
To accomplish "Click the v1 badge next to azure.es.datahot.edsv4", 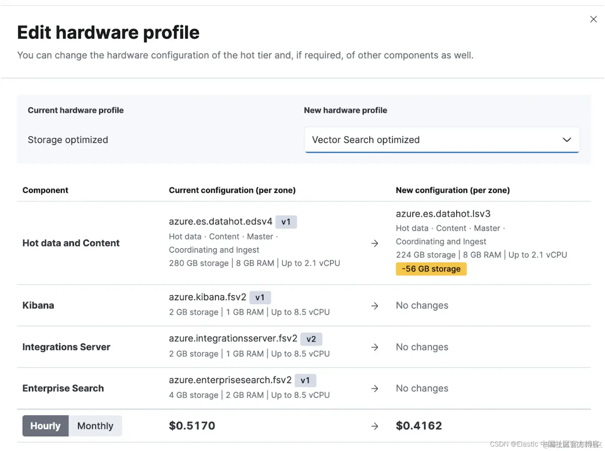I will click(x=286, y=222).
